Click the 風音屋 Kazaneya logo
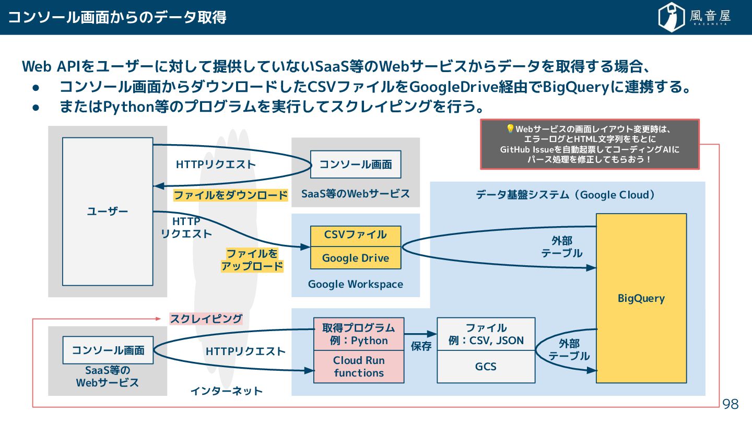Viewport: 752px width, 423px height. (695, 17)
